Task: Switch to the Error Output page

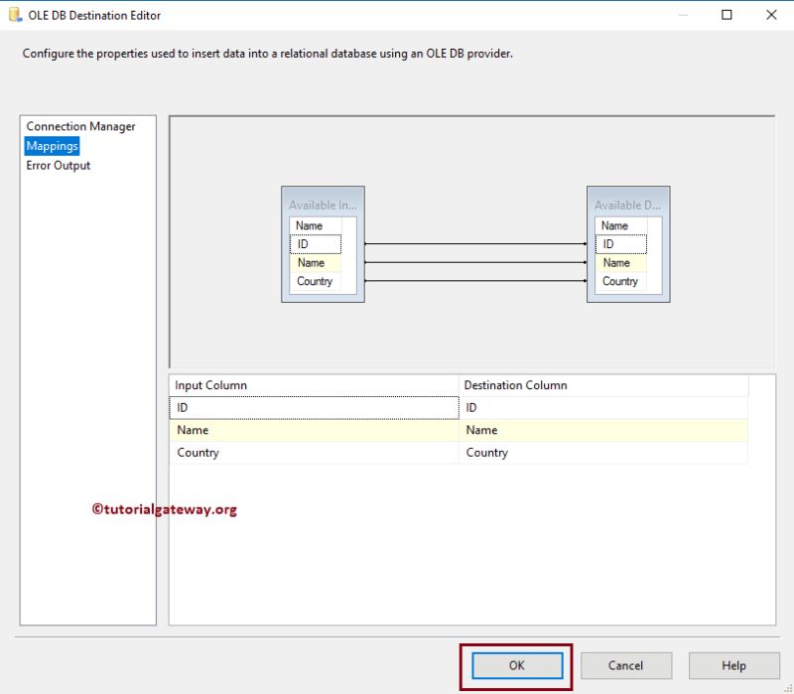Action: click(60, 165)
